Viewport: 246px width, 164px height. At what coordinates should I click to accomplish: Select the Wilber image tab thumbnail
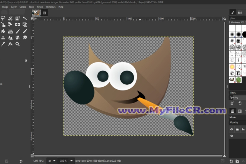click(x=37, y=13)
